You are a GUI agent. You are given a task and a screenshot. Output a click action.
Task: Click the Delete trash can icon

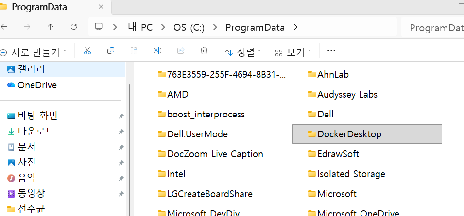coord(204,50)
